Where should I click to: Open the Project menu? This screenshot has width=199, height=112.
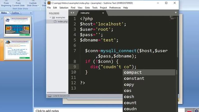point(103,7)
